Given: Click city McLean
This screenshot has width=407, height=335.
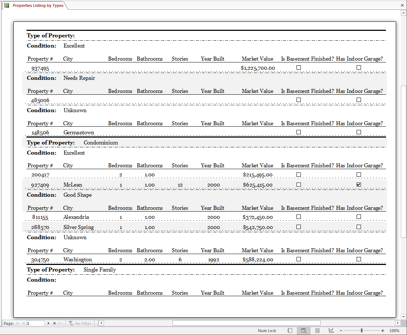Looking at the screenshot, I should [73, 185].
